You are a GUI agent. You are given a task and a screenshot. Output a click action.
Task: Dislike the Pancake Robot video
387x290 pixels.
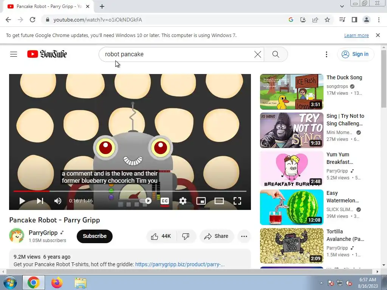pyautogui.click(x=186, y=236)
